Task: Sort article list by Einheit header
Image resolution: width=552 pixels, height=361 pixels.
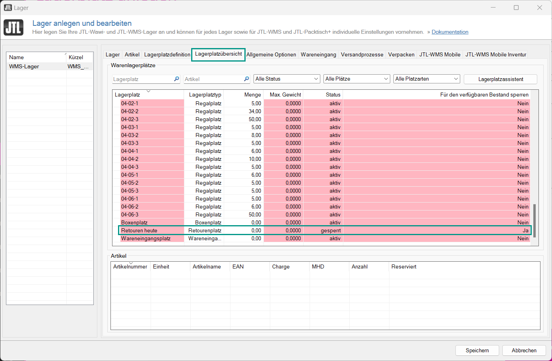Action: point(170,266)
